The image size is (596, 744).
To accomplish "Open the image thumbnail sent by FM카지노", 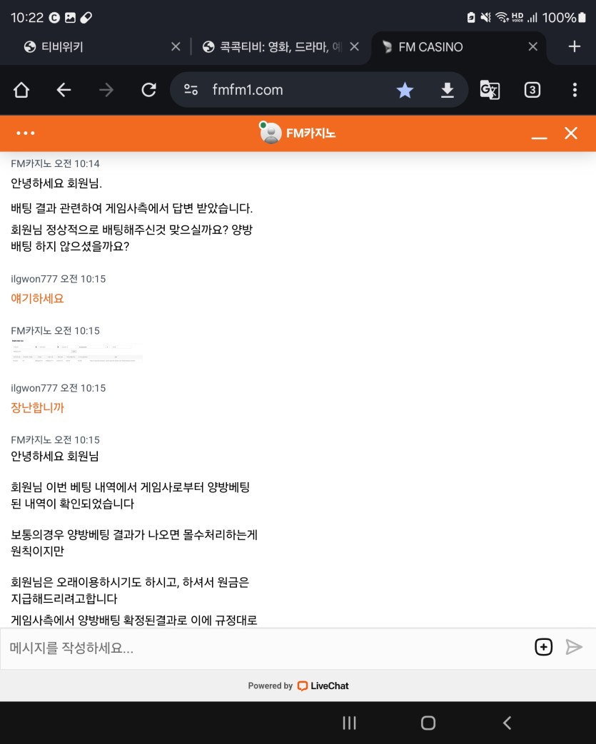I will (76, 353).
